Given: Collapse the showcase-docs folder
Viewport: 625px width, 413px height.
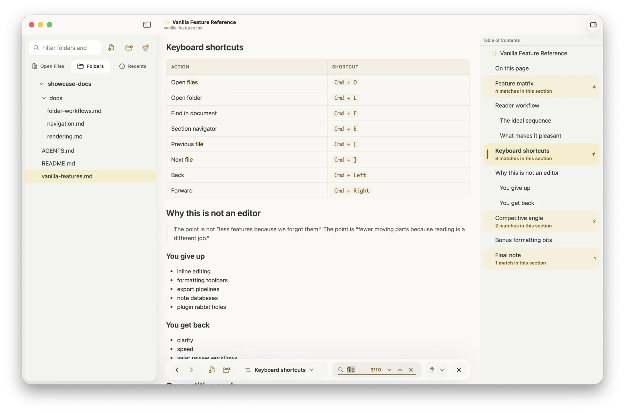Looking at the screenshot, I should (42, 84).
